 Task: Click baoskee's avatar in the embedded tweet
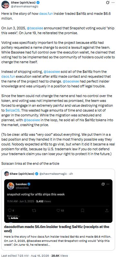(11, 186)
